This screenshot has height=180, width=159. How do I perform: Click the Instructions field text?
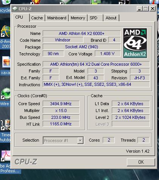[96, 84]
